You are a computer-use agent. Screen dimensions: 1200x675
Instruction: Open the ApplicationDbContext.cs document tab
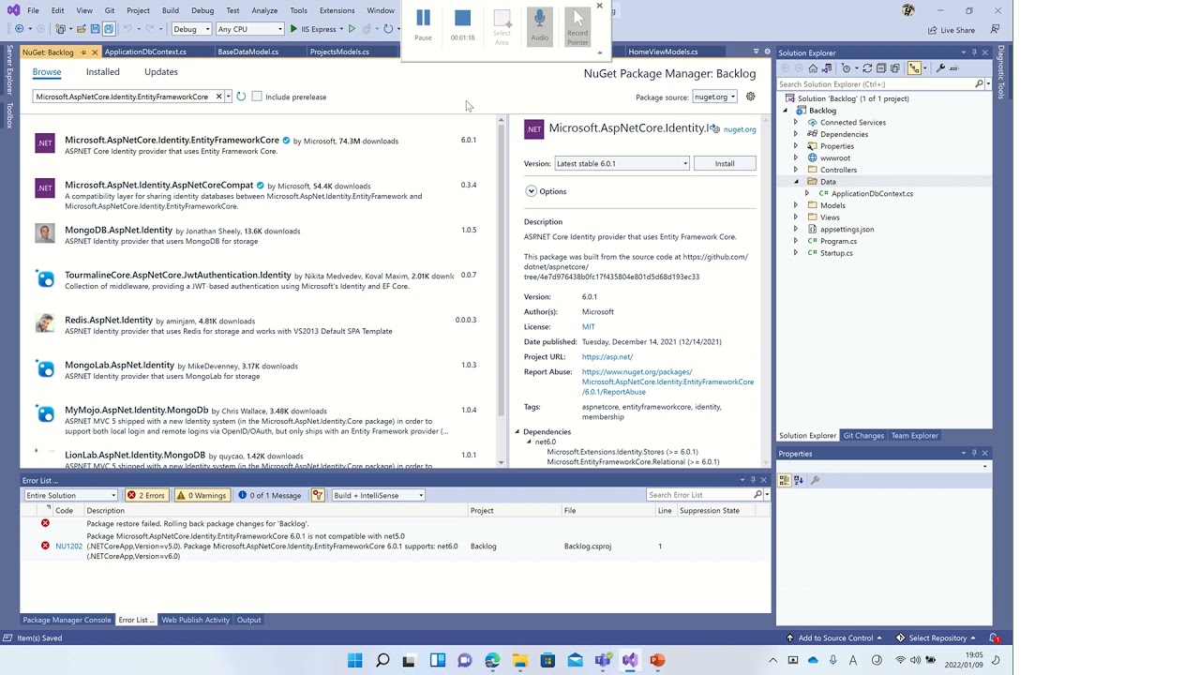pos(145,52)
